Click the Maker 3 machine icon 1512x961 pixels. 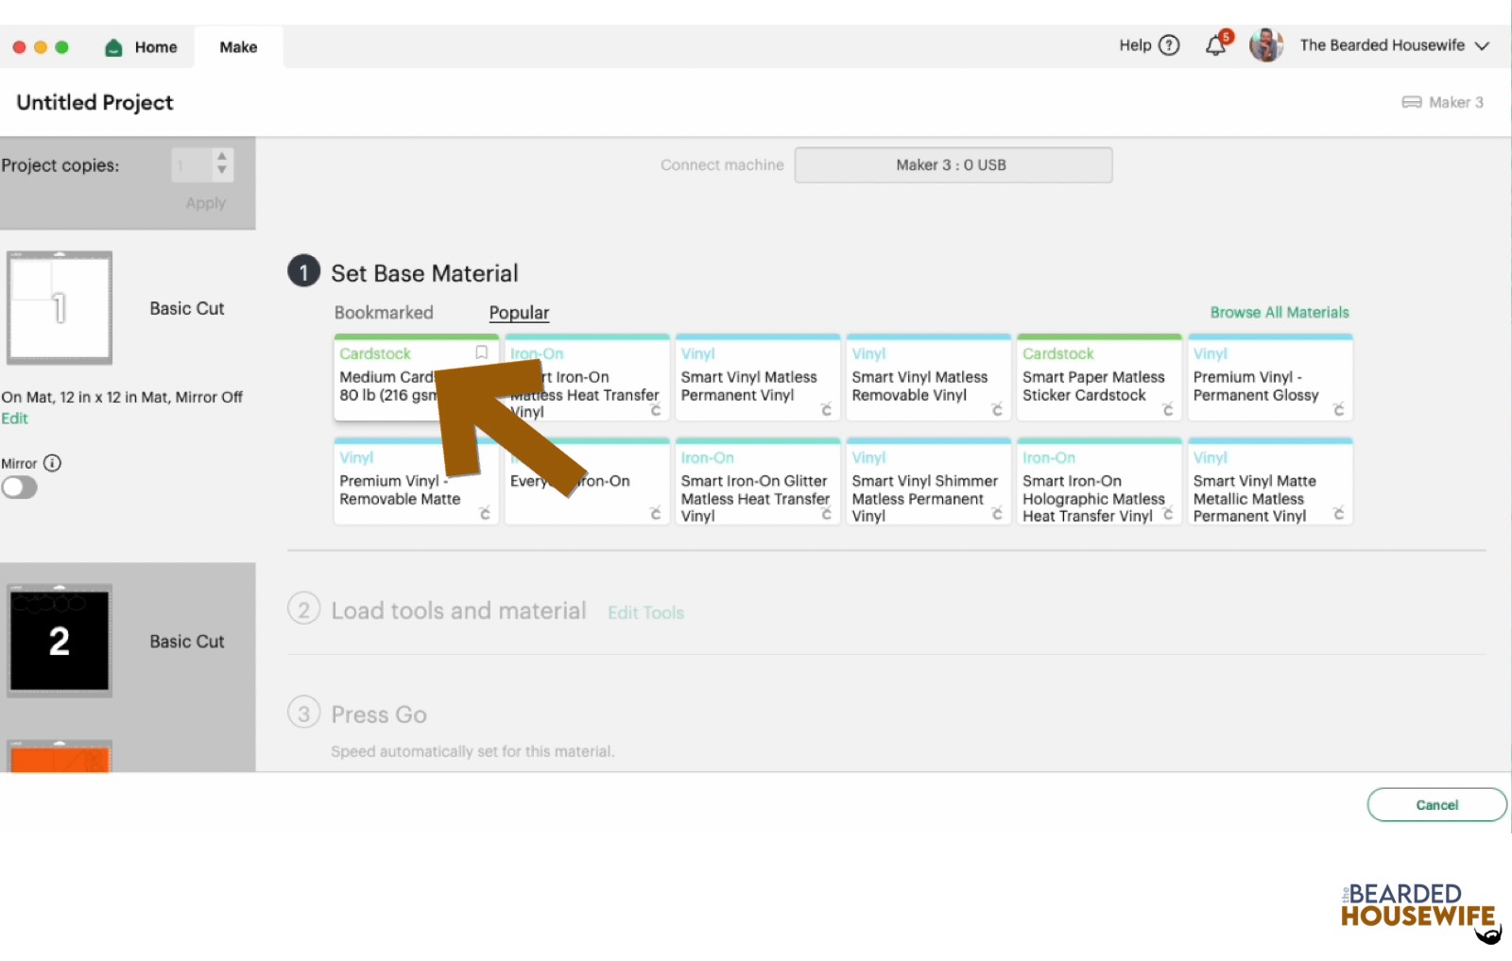(x=1412, y=102)
